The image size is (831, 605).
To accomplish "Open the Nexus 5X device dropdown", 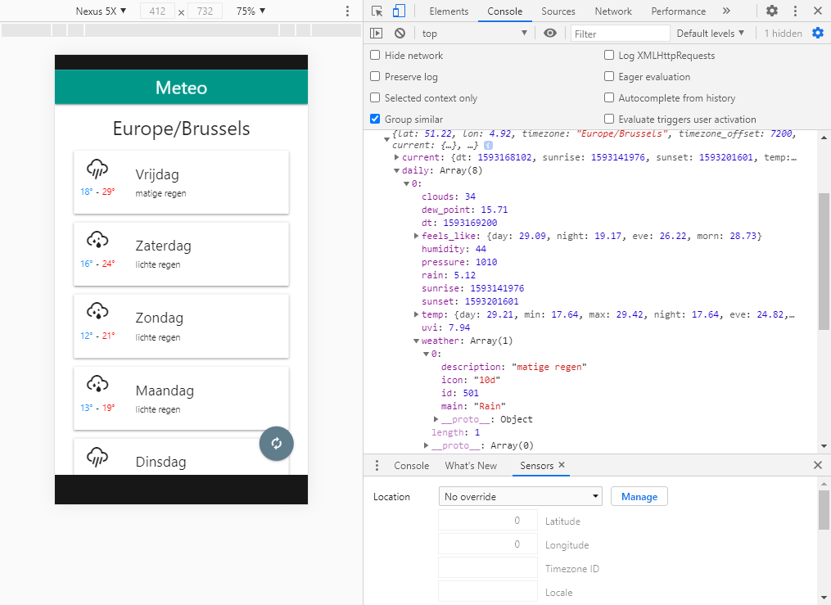I will click(x=101, y=11).
